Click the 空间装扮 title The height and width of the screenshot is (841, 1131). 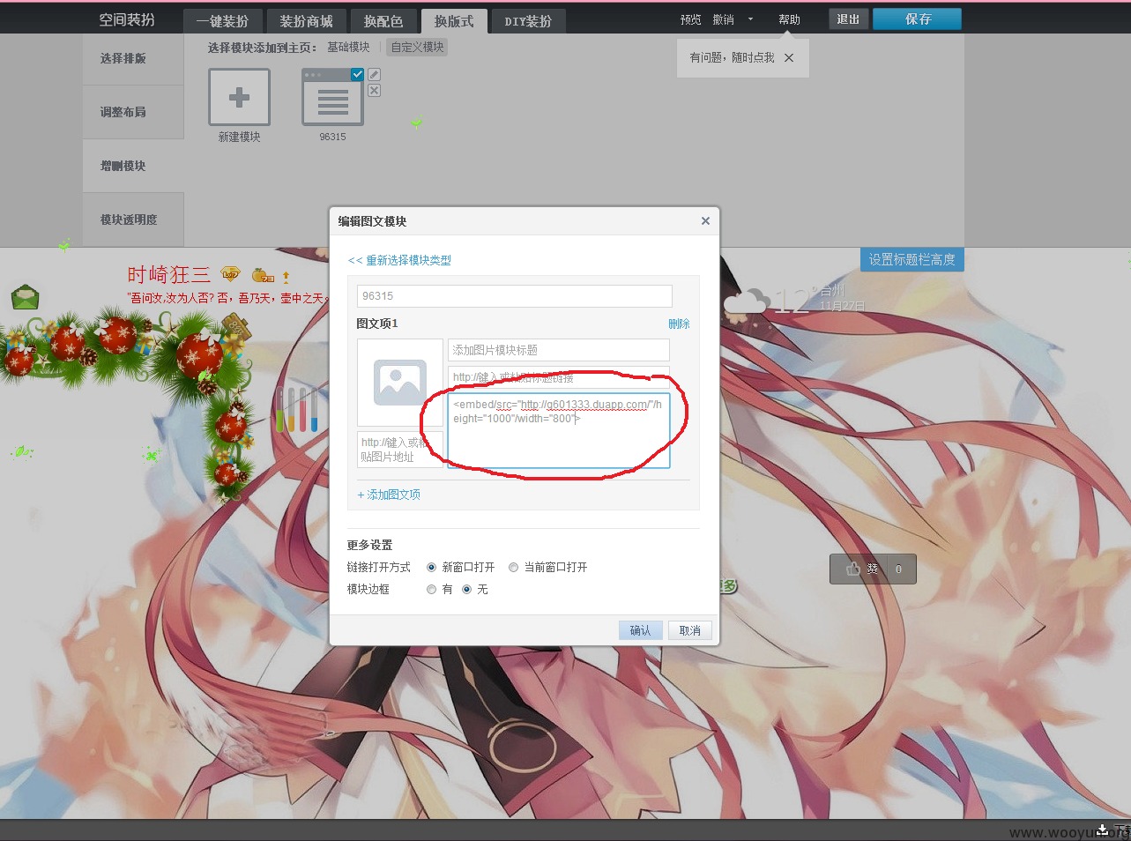tap(127, 19)
